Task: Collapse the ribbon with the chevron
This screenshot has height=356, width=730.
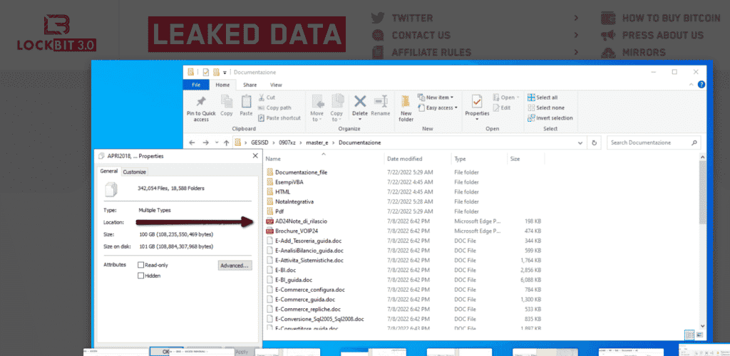Action: (x=692, y=85)
